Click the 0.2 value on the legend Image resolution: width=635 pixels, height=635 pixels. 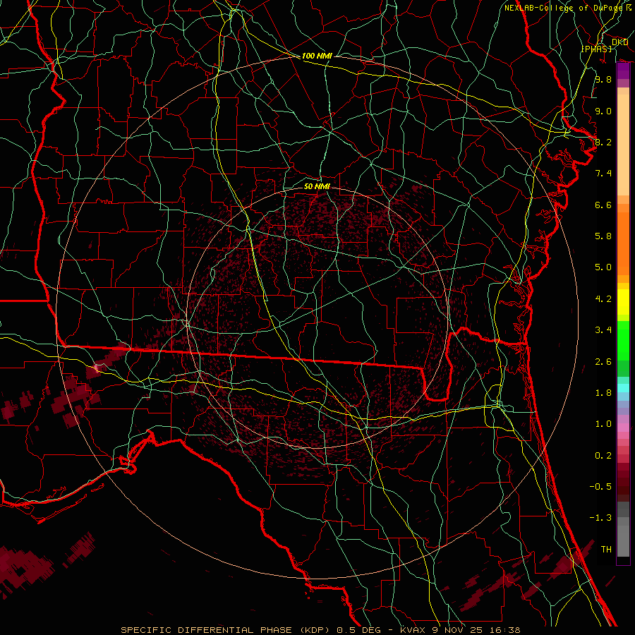click(603, 456)
